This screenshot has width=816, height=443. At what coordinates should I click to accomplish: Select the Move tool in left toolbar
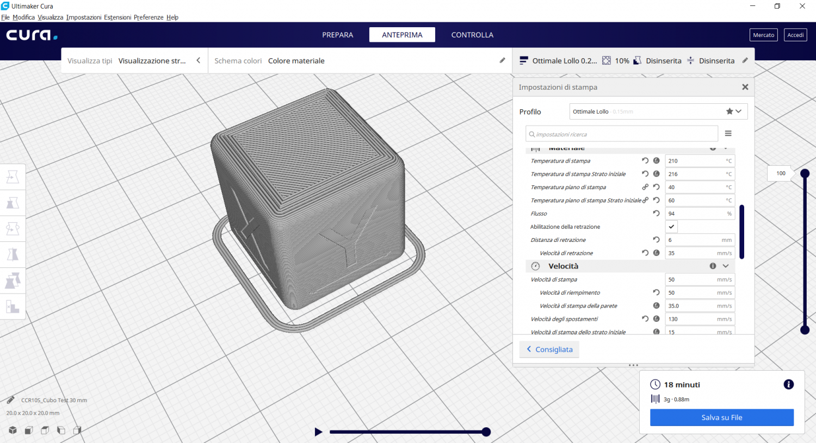click(13, 177)
